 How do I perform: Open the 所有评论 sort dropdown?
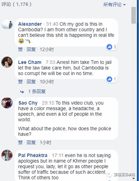(x=114, y=5)
